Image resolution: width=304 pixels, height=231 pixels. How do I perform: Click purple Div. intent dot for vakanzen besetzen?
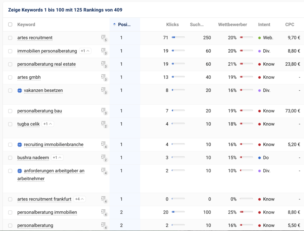(259, 90)
